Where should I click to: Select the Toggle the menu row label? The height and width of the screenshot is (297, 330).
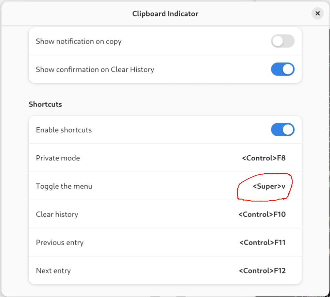64,186
